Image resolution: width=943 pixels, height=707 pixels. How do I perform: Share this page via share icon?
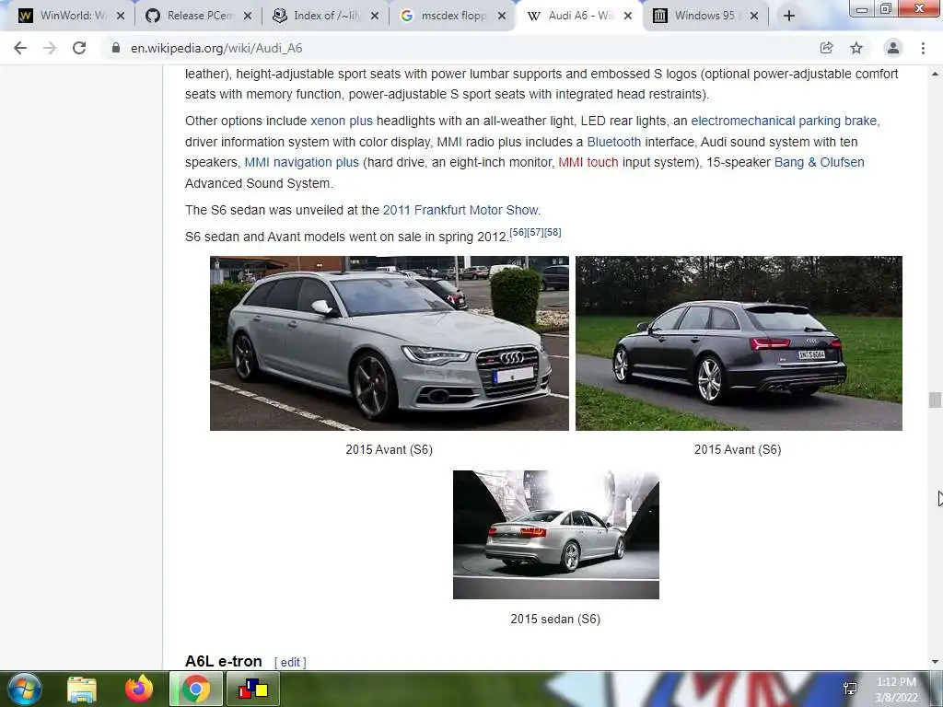826,48
